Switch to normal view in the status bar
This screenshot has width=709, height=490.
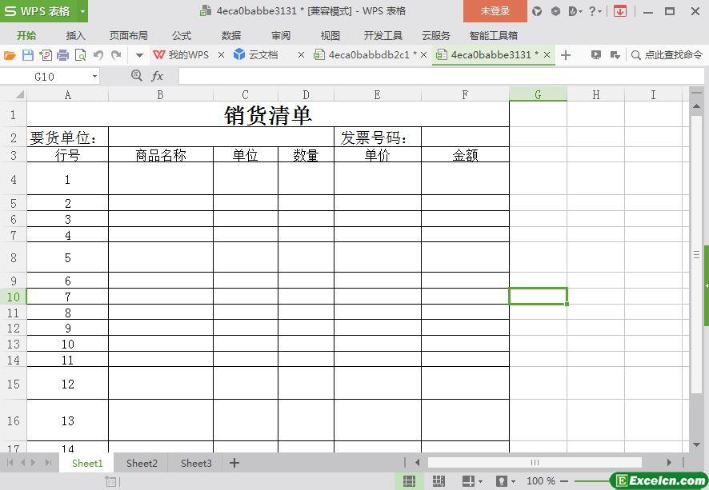coord(409,481)
